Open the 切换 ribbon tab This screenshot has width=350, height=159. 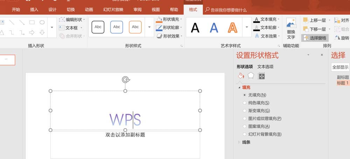click(71, 9)
